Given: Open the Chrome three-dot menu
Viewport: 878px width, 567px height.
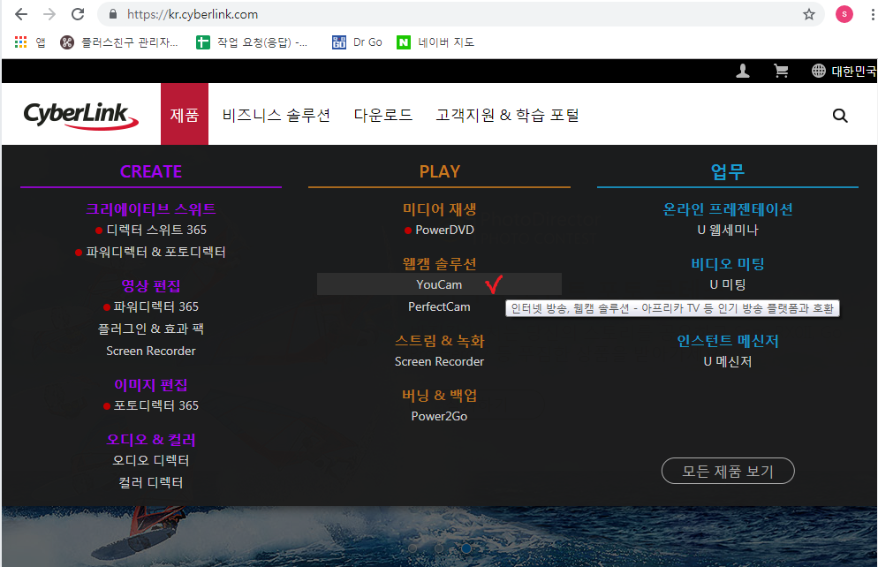Looking at the screenshot, I should 872,14.
